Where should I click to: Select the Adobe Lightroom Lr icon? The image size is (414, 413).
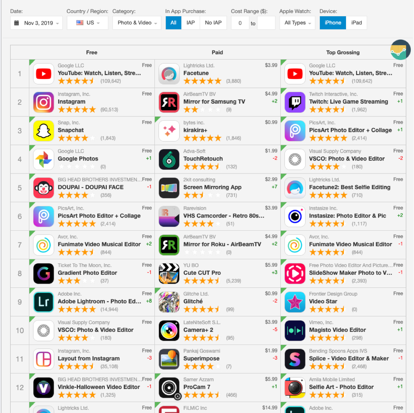(x=44, y=302)
